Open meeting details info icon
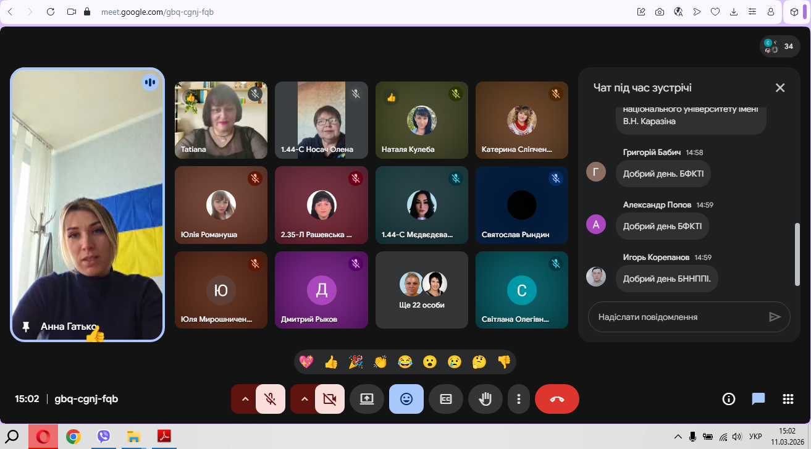This screenshot has height=449, width=811. pyautogui.click(x=729, y=399)
